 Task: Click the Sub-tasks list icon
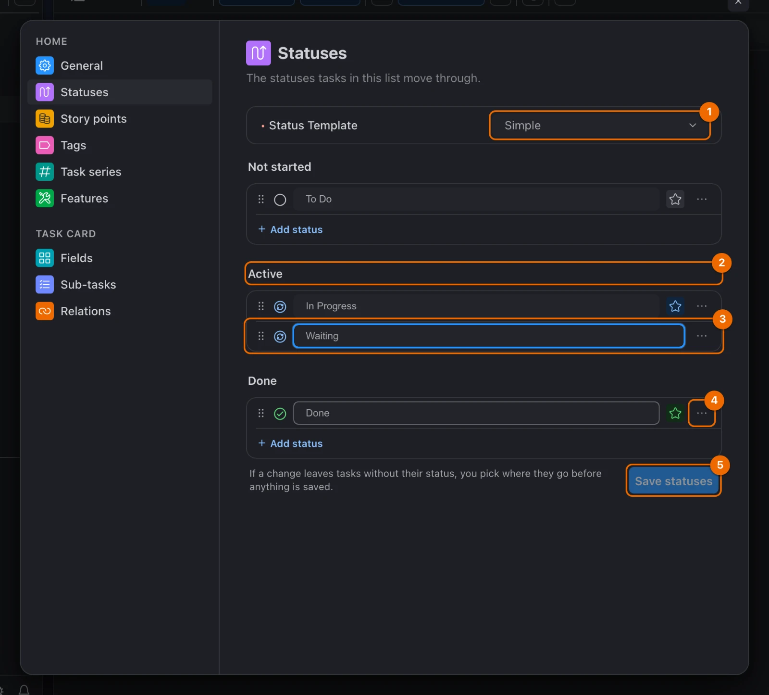[x=45, y=284]
